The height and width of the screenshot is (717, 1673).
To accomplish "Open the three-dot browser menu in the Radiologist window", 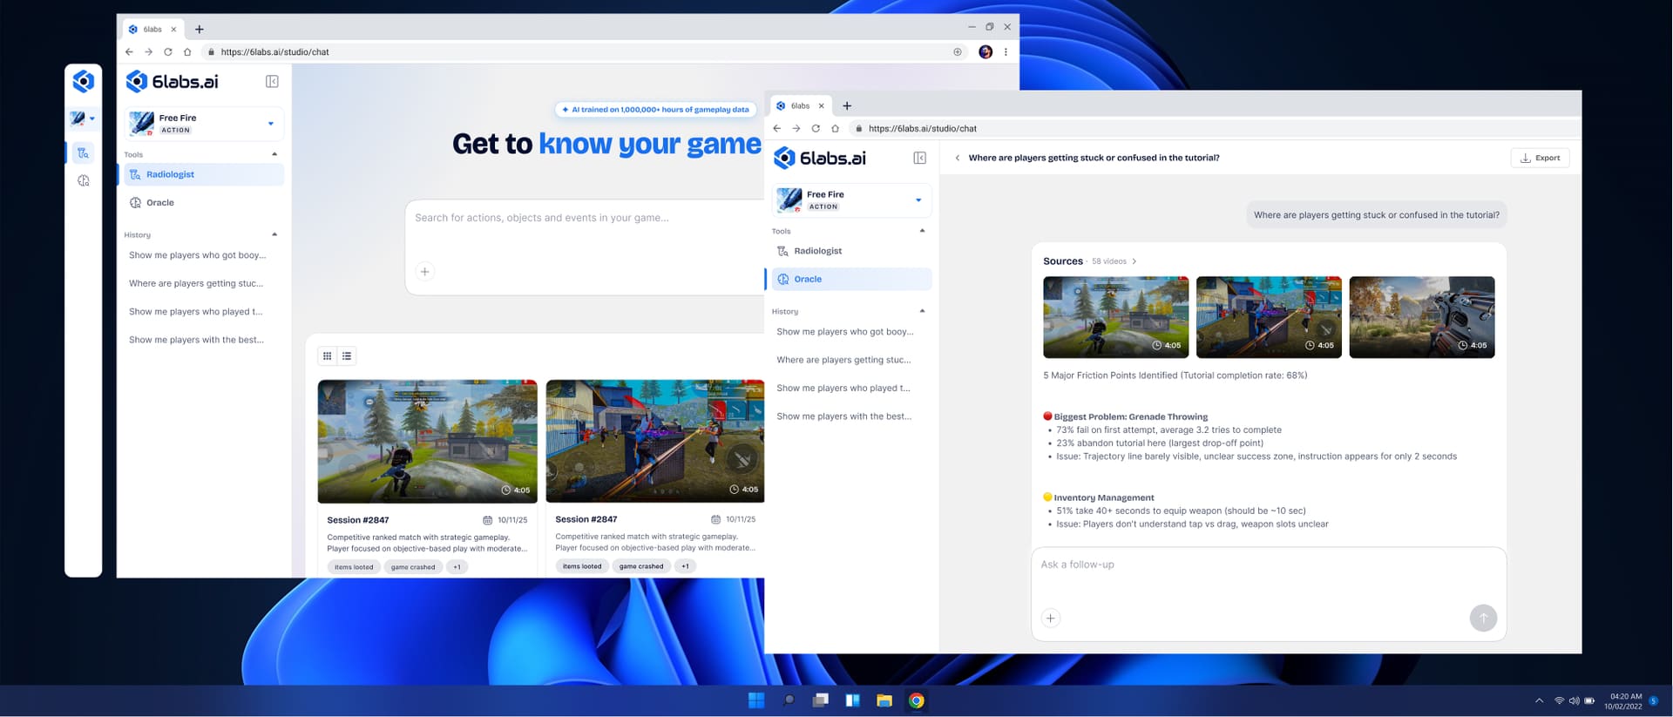I will [1006, 52].
